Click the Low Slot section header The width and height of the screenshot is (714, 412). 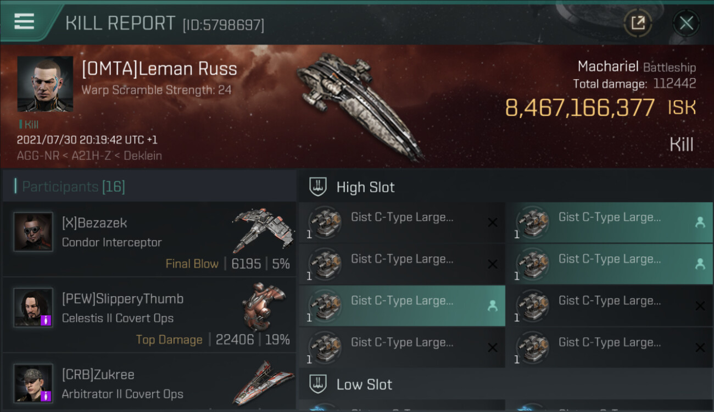click(364, 385)
